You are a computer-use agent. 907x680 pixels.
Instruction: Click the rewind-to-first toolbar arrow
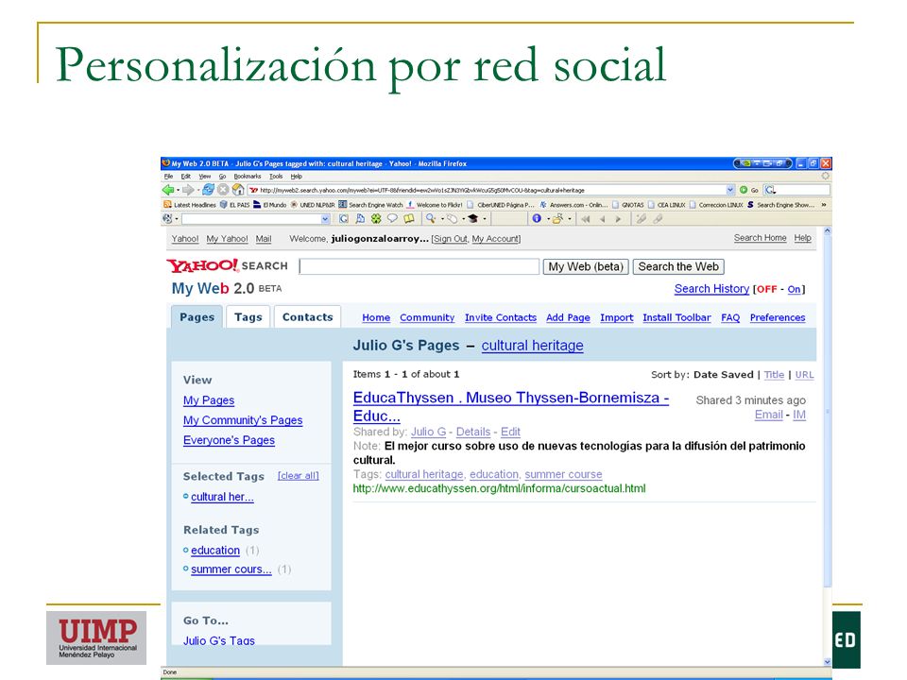[586, 219]
